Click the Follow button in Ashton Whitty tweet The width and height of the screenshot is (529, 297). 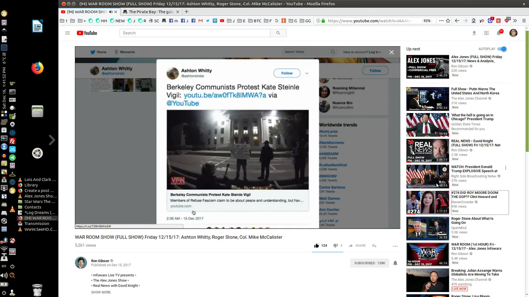click(287, 73)
